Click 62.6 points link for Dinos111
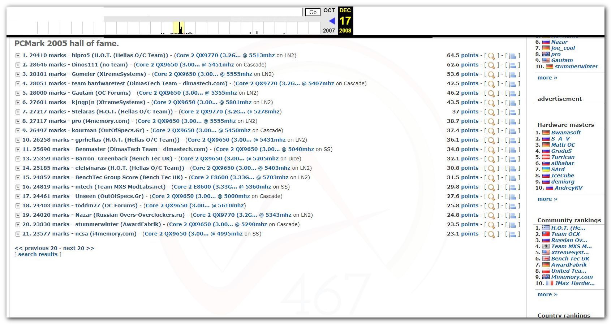Viewport: 611px width, 324px height. (x=462, y=65)
